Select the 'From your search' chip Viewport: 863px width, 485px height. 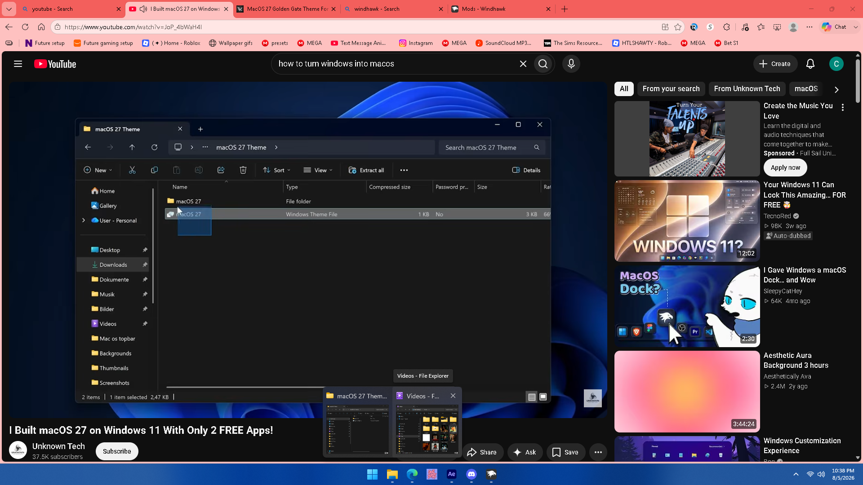[671, 89]
